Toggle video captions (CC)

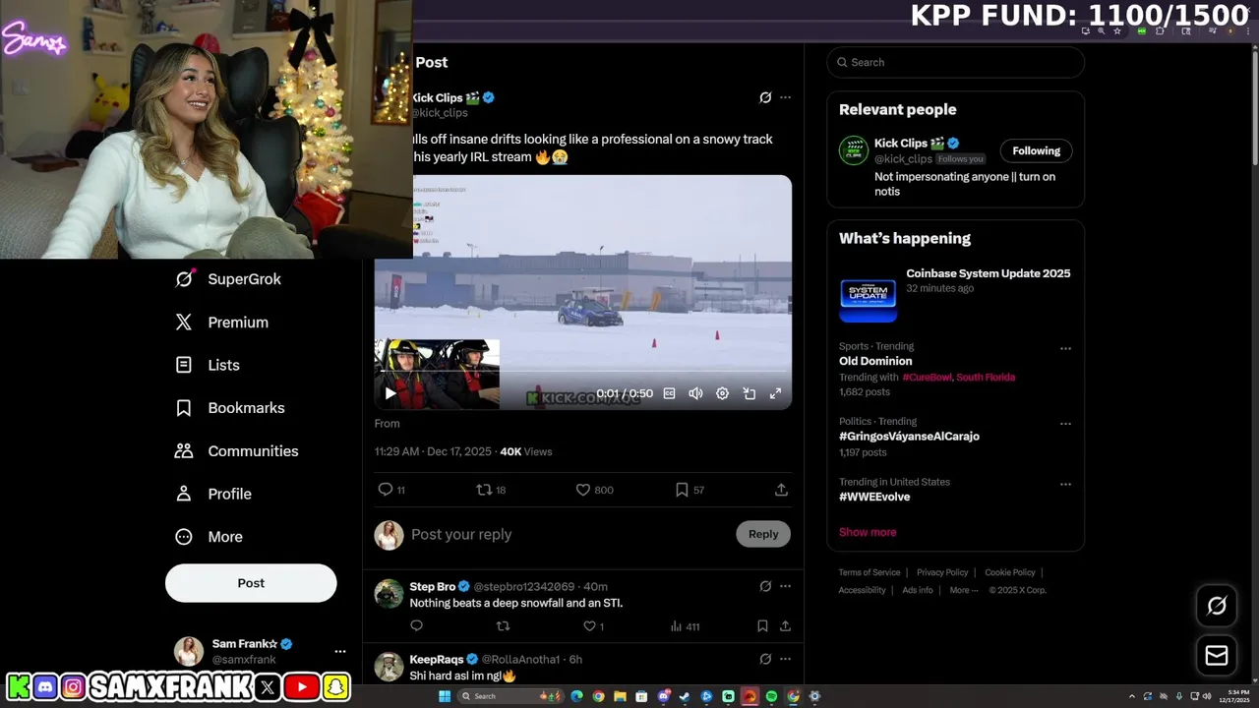[669, 393]
